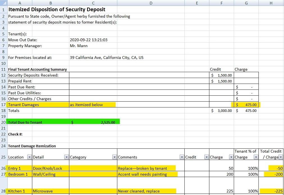Click the 'Microwave' detail cell

coord(51,191)
